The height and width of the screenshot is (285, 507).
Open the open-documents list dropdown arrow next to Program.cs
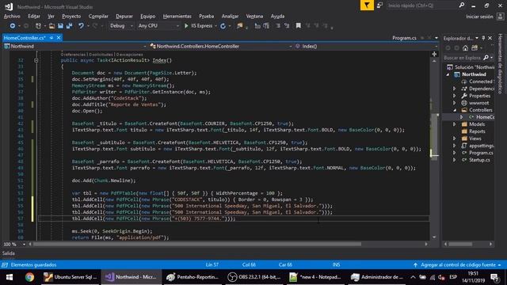coord(436,38)
